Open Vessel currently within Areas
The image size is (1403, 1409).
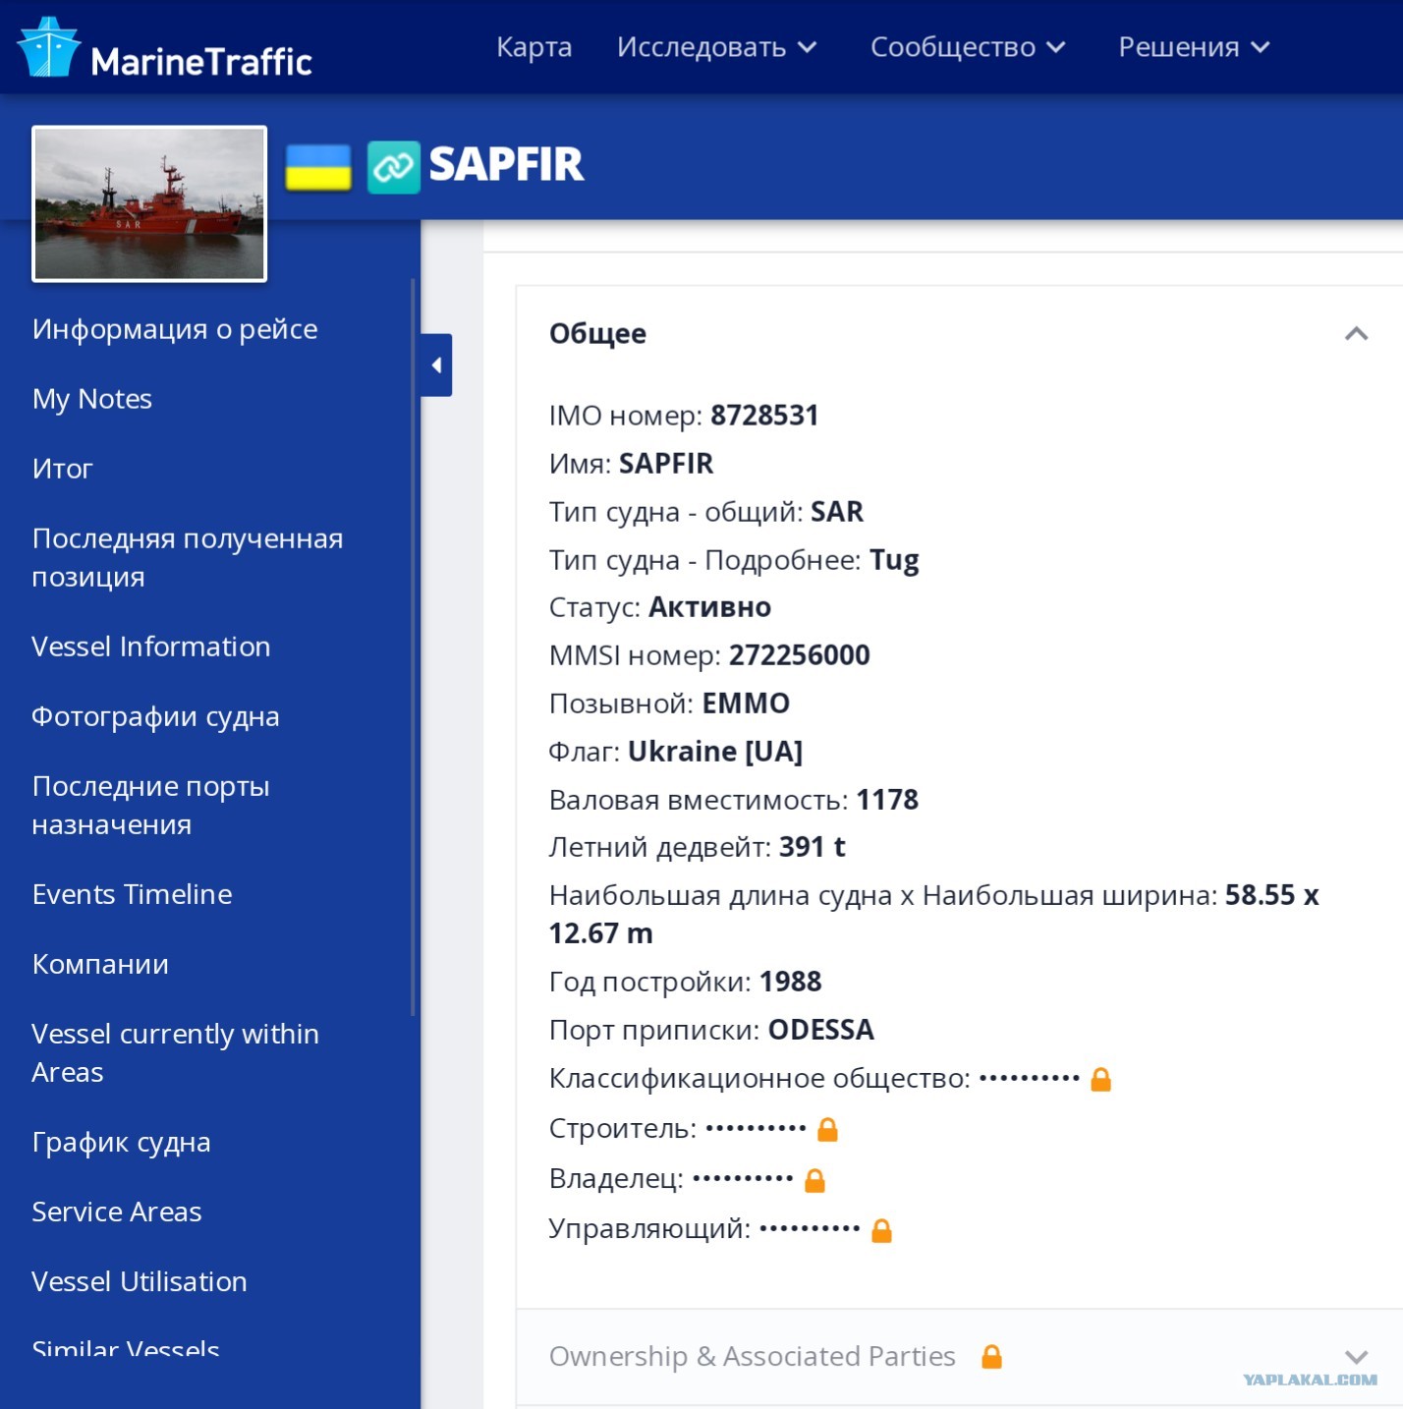pos(176,1052)
